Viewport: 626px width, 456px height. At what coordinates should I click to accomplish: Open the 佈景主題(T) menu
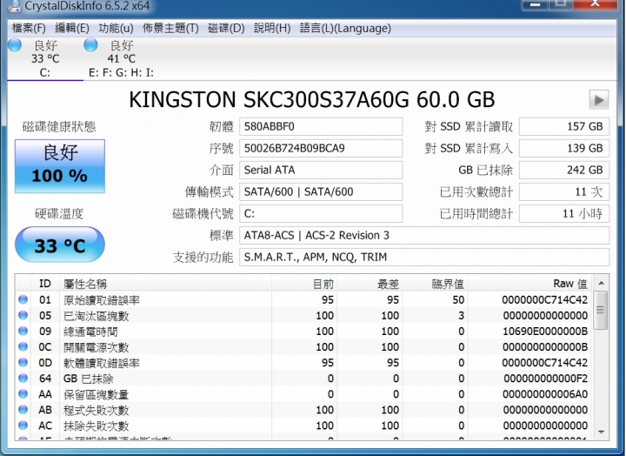[x=170, y=29]
